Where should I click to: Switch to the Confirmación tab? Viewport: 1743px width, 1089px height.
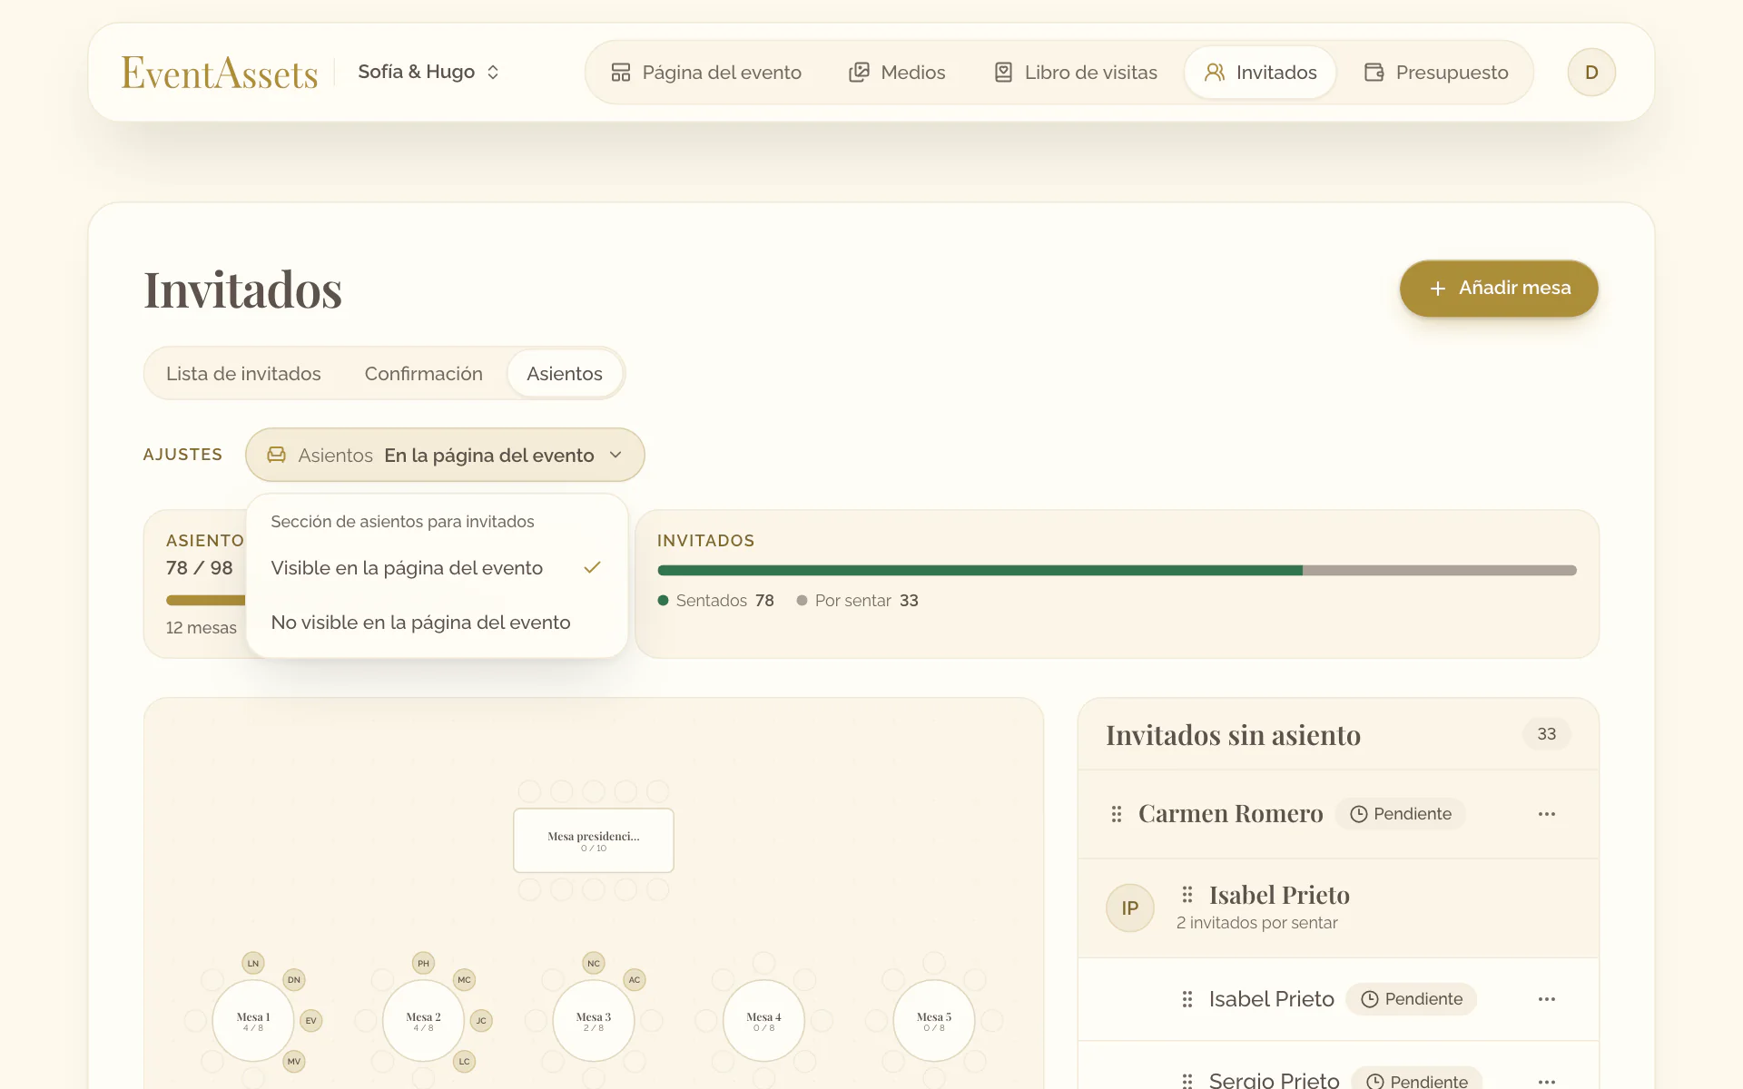424,374
